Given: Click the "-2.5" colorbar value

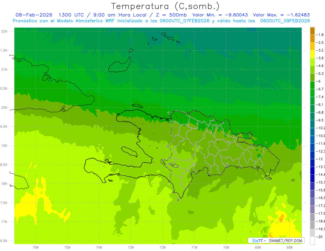Looking at the screenshot, I should click(x=320, y=43).
